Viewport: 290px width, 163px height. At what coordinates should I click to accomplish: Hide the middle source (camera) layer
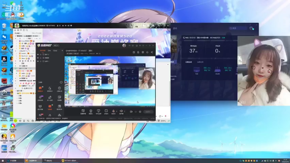[x=38, y=58]
